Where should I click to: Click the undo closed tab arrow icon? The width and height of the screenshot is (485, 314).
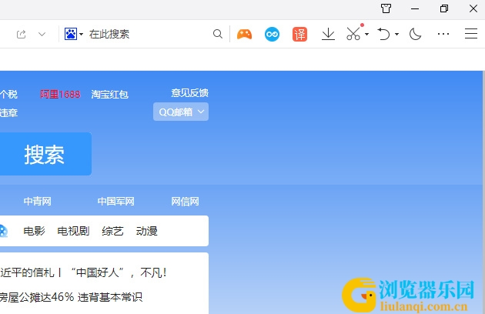[x=383, y=34]
